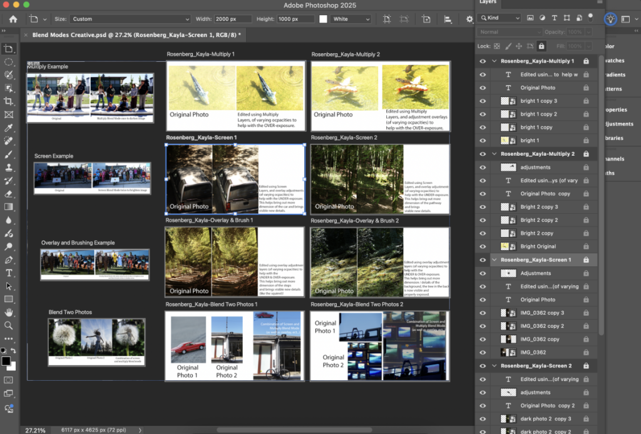Screen dimensions: 641x434
Task: Open the Libraries panel tab
Action: 614,138
